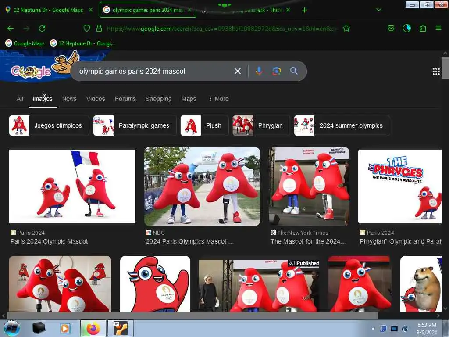Image resolution: width=449 pixels, height=337 pixels.
Task: Filter by 2024 summer olympics chip
Action: click(x=342, y=125)
